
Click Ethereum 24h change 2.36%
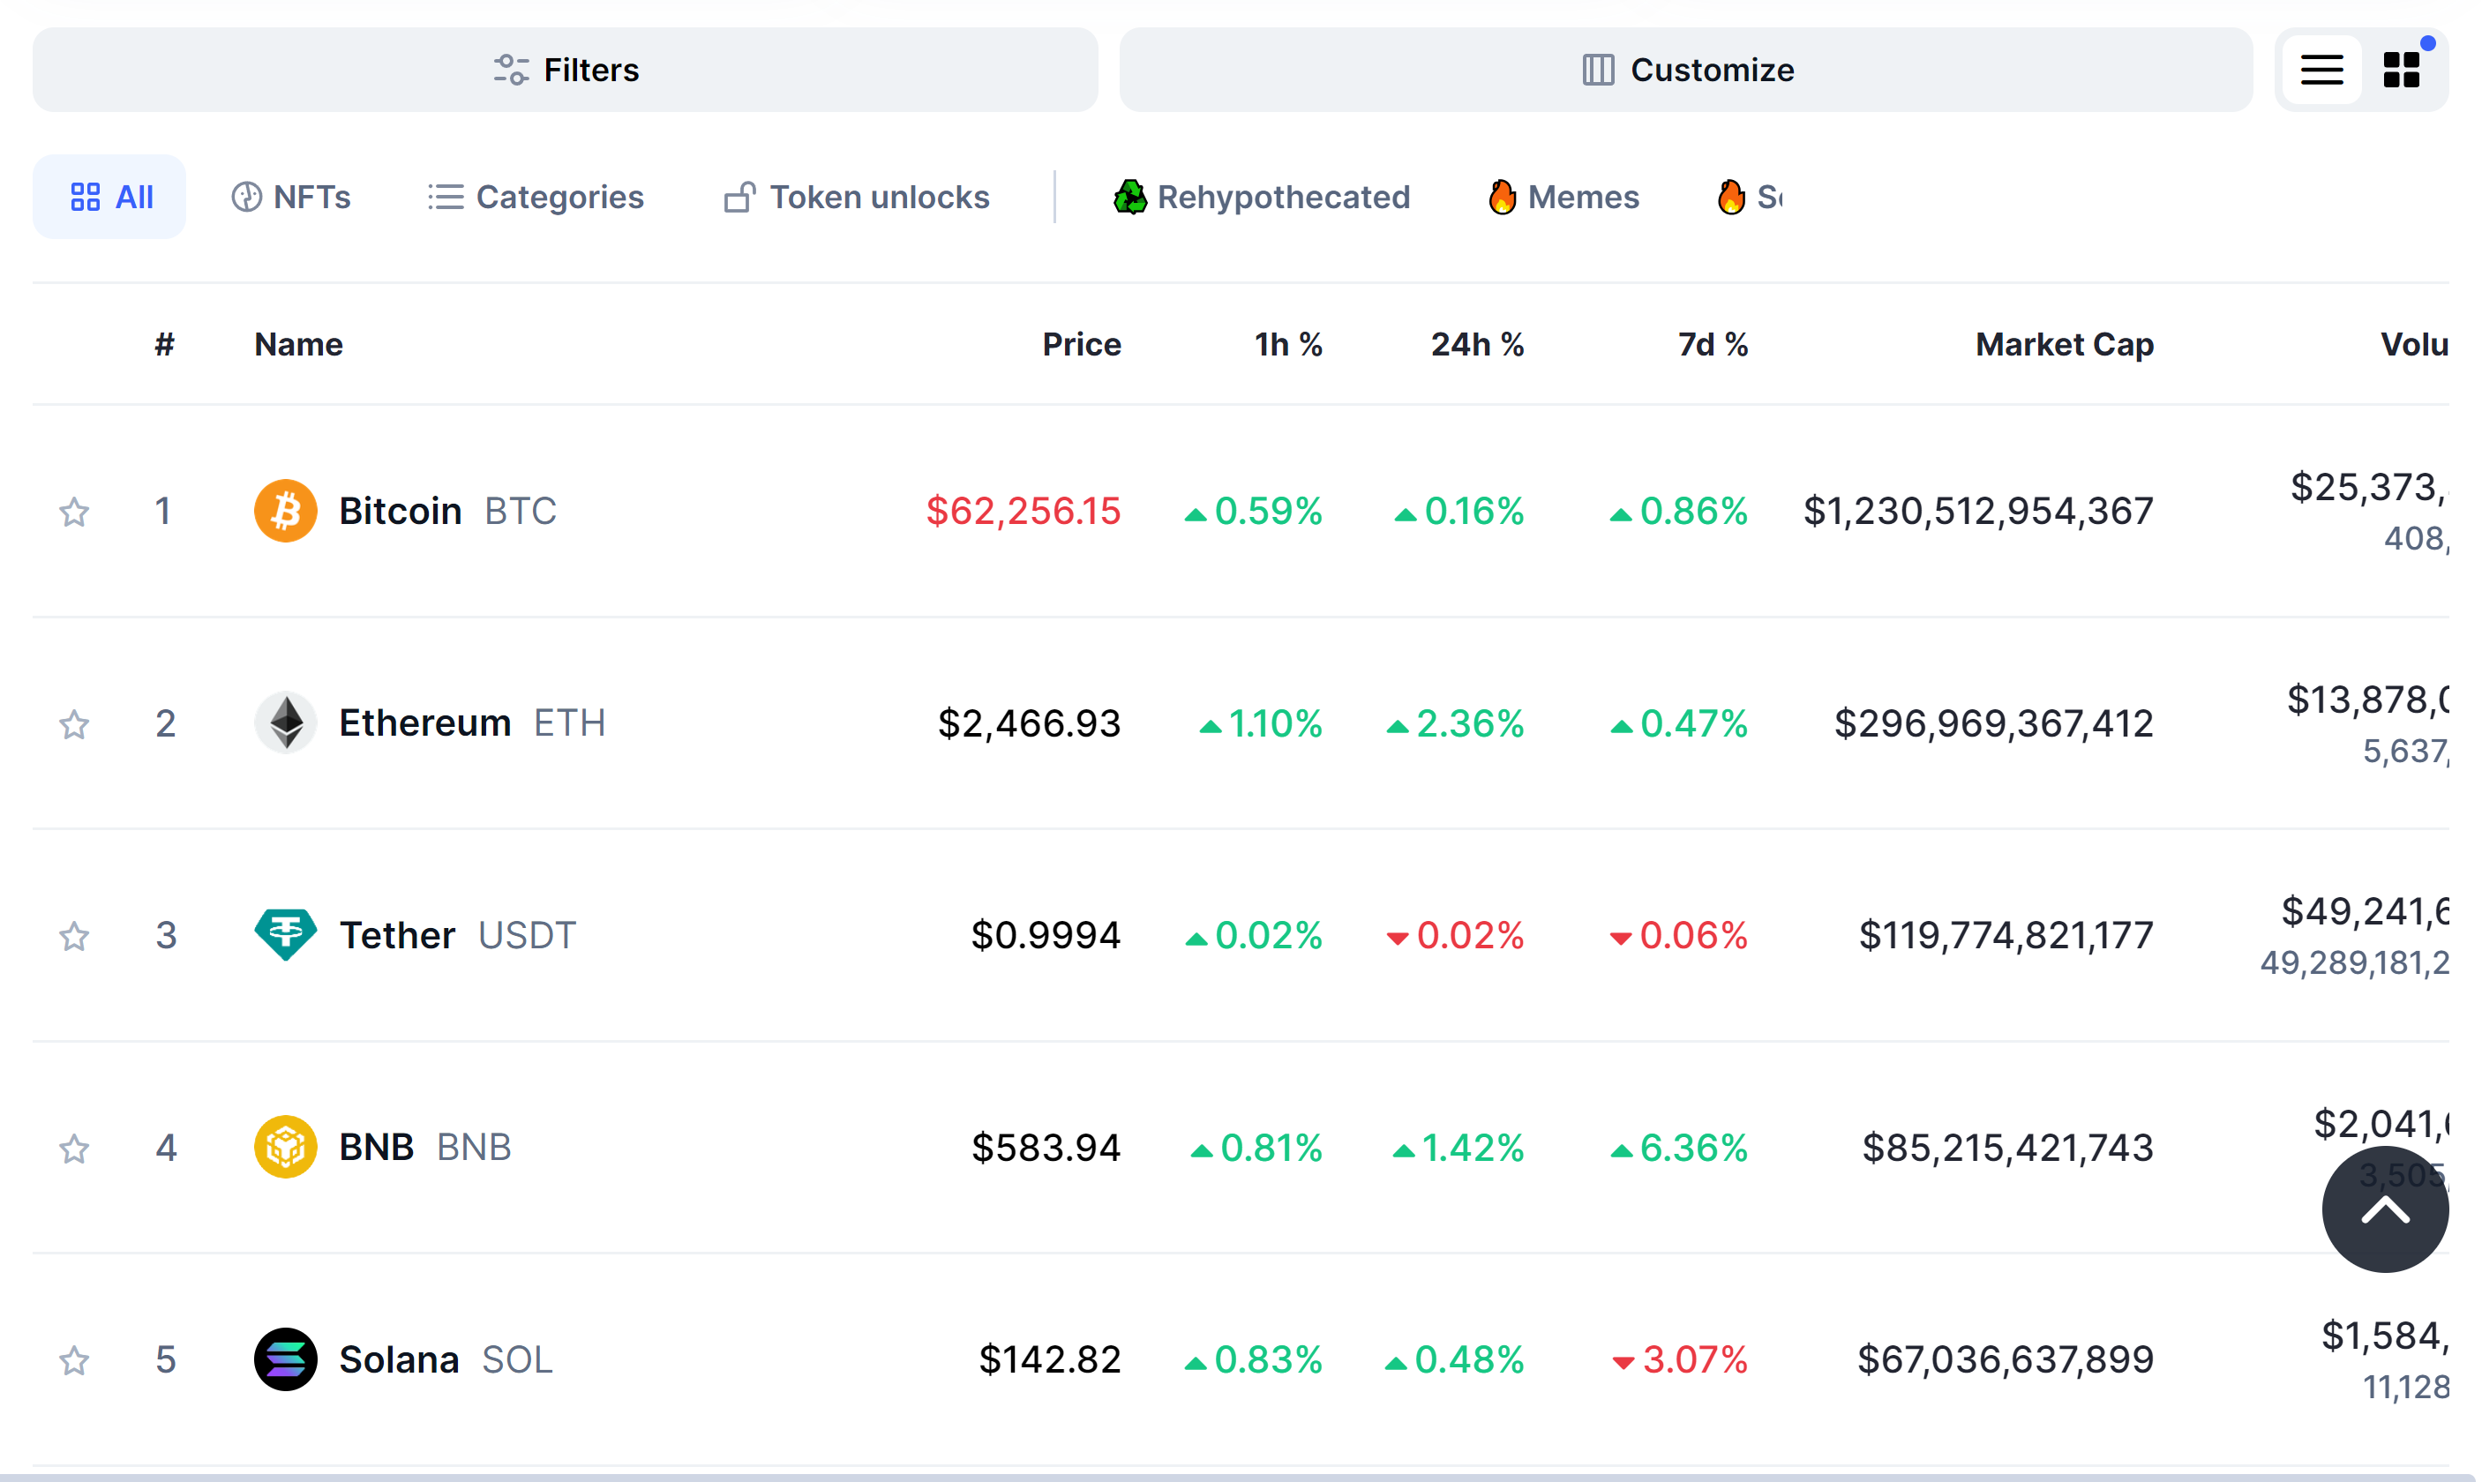coord(1456,723)
